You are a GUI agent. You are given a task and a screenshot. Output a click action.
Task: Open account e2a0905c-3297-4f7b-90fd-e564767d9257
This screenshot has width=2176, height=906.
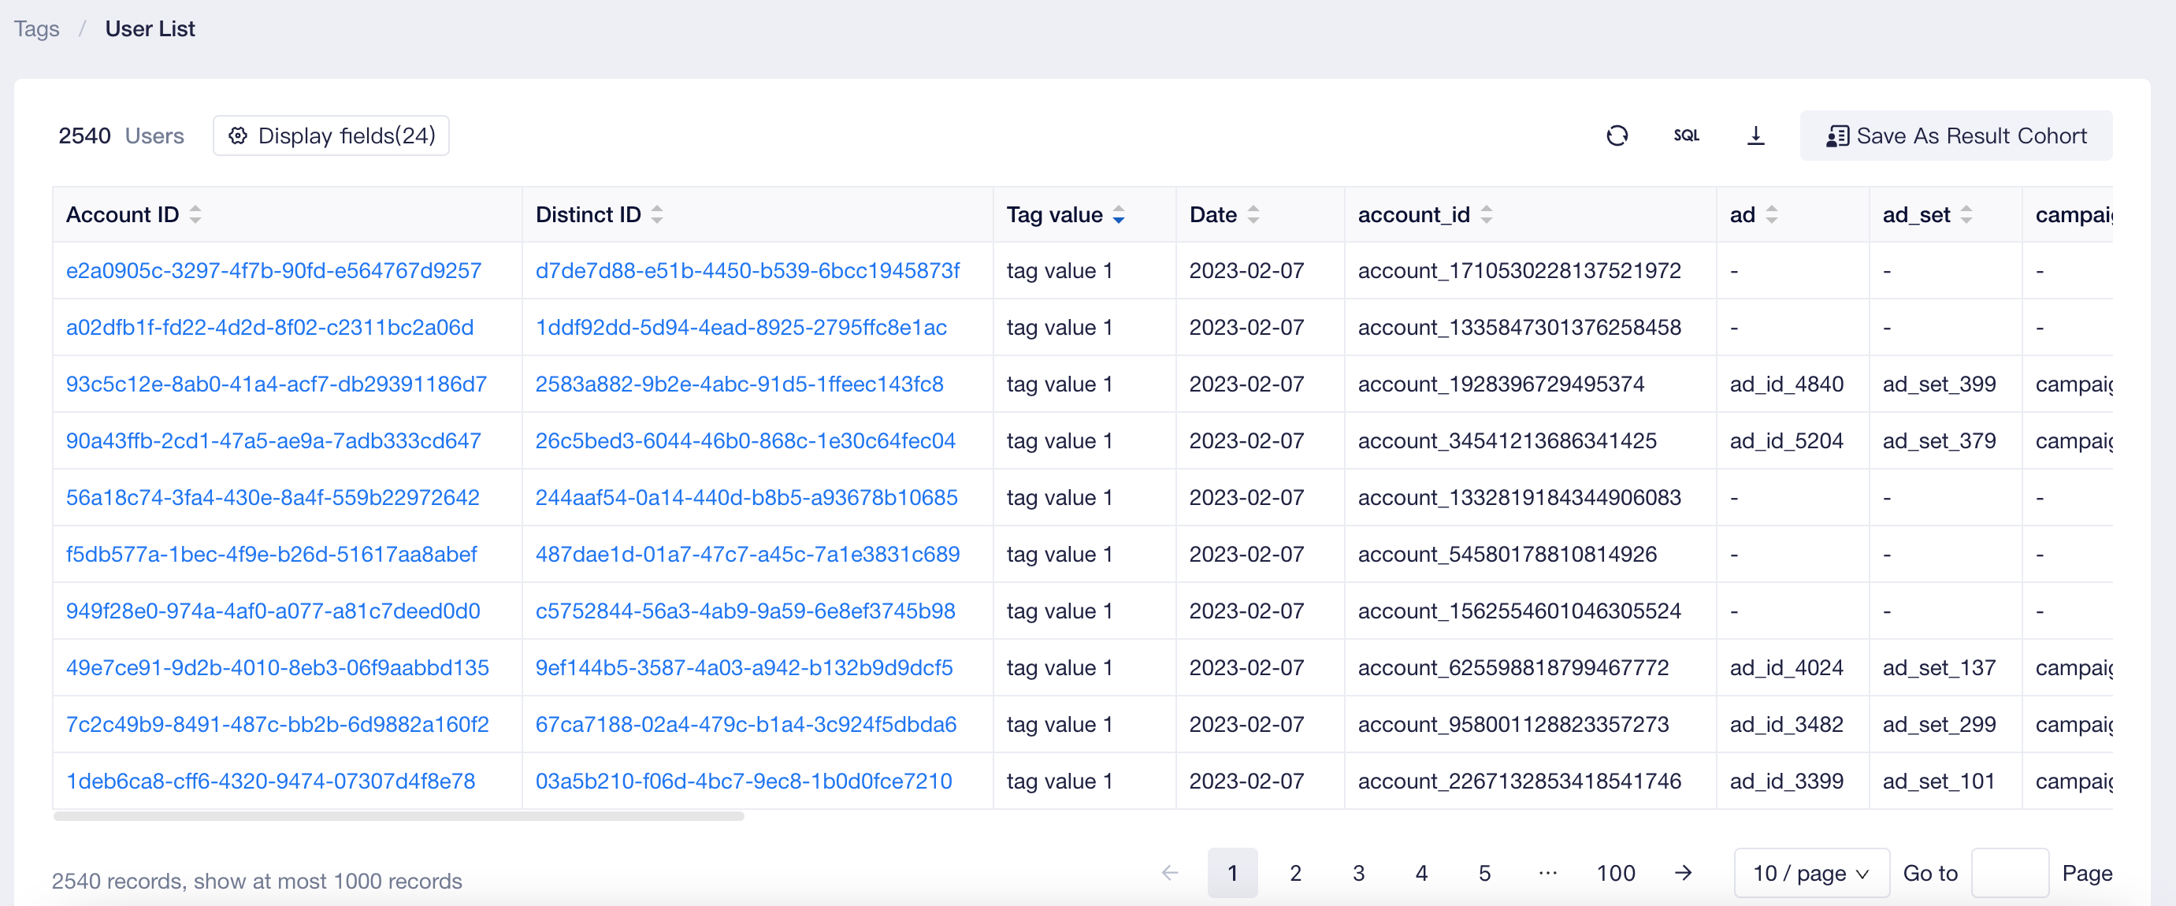point(273,271)
